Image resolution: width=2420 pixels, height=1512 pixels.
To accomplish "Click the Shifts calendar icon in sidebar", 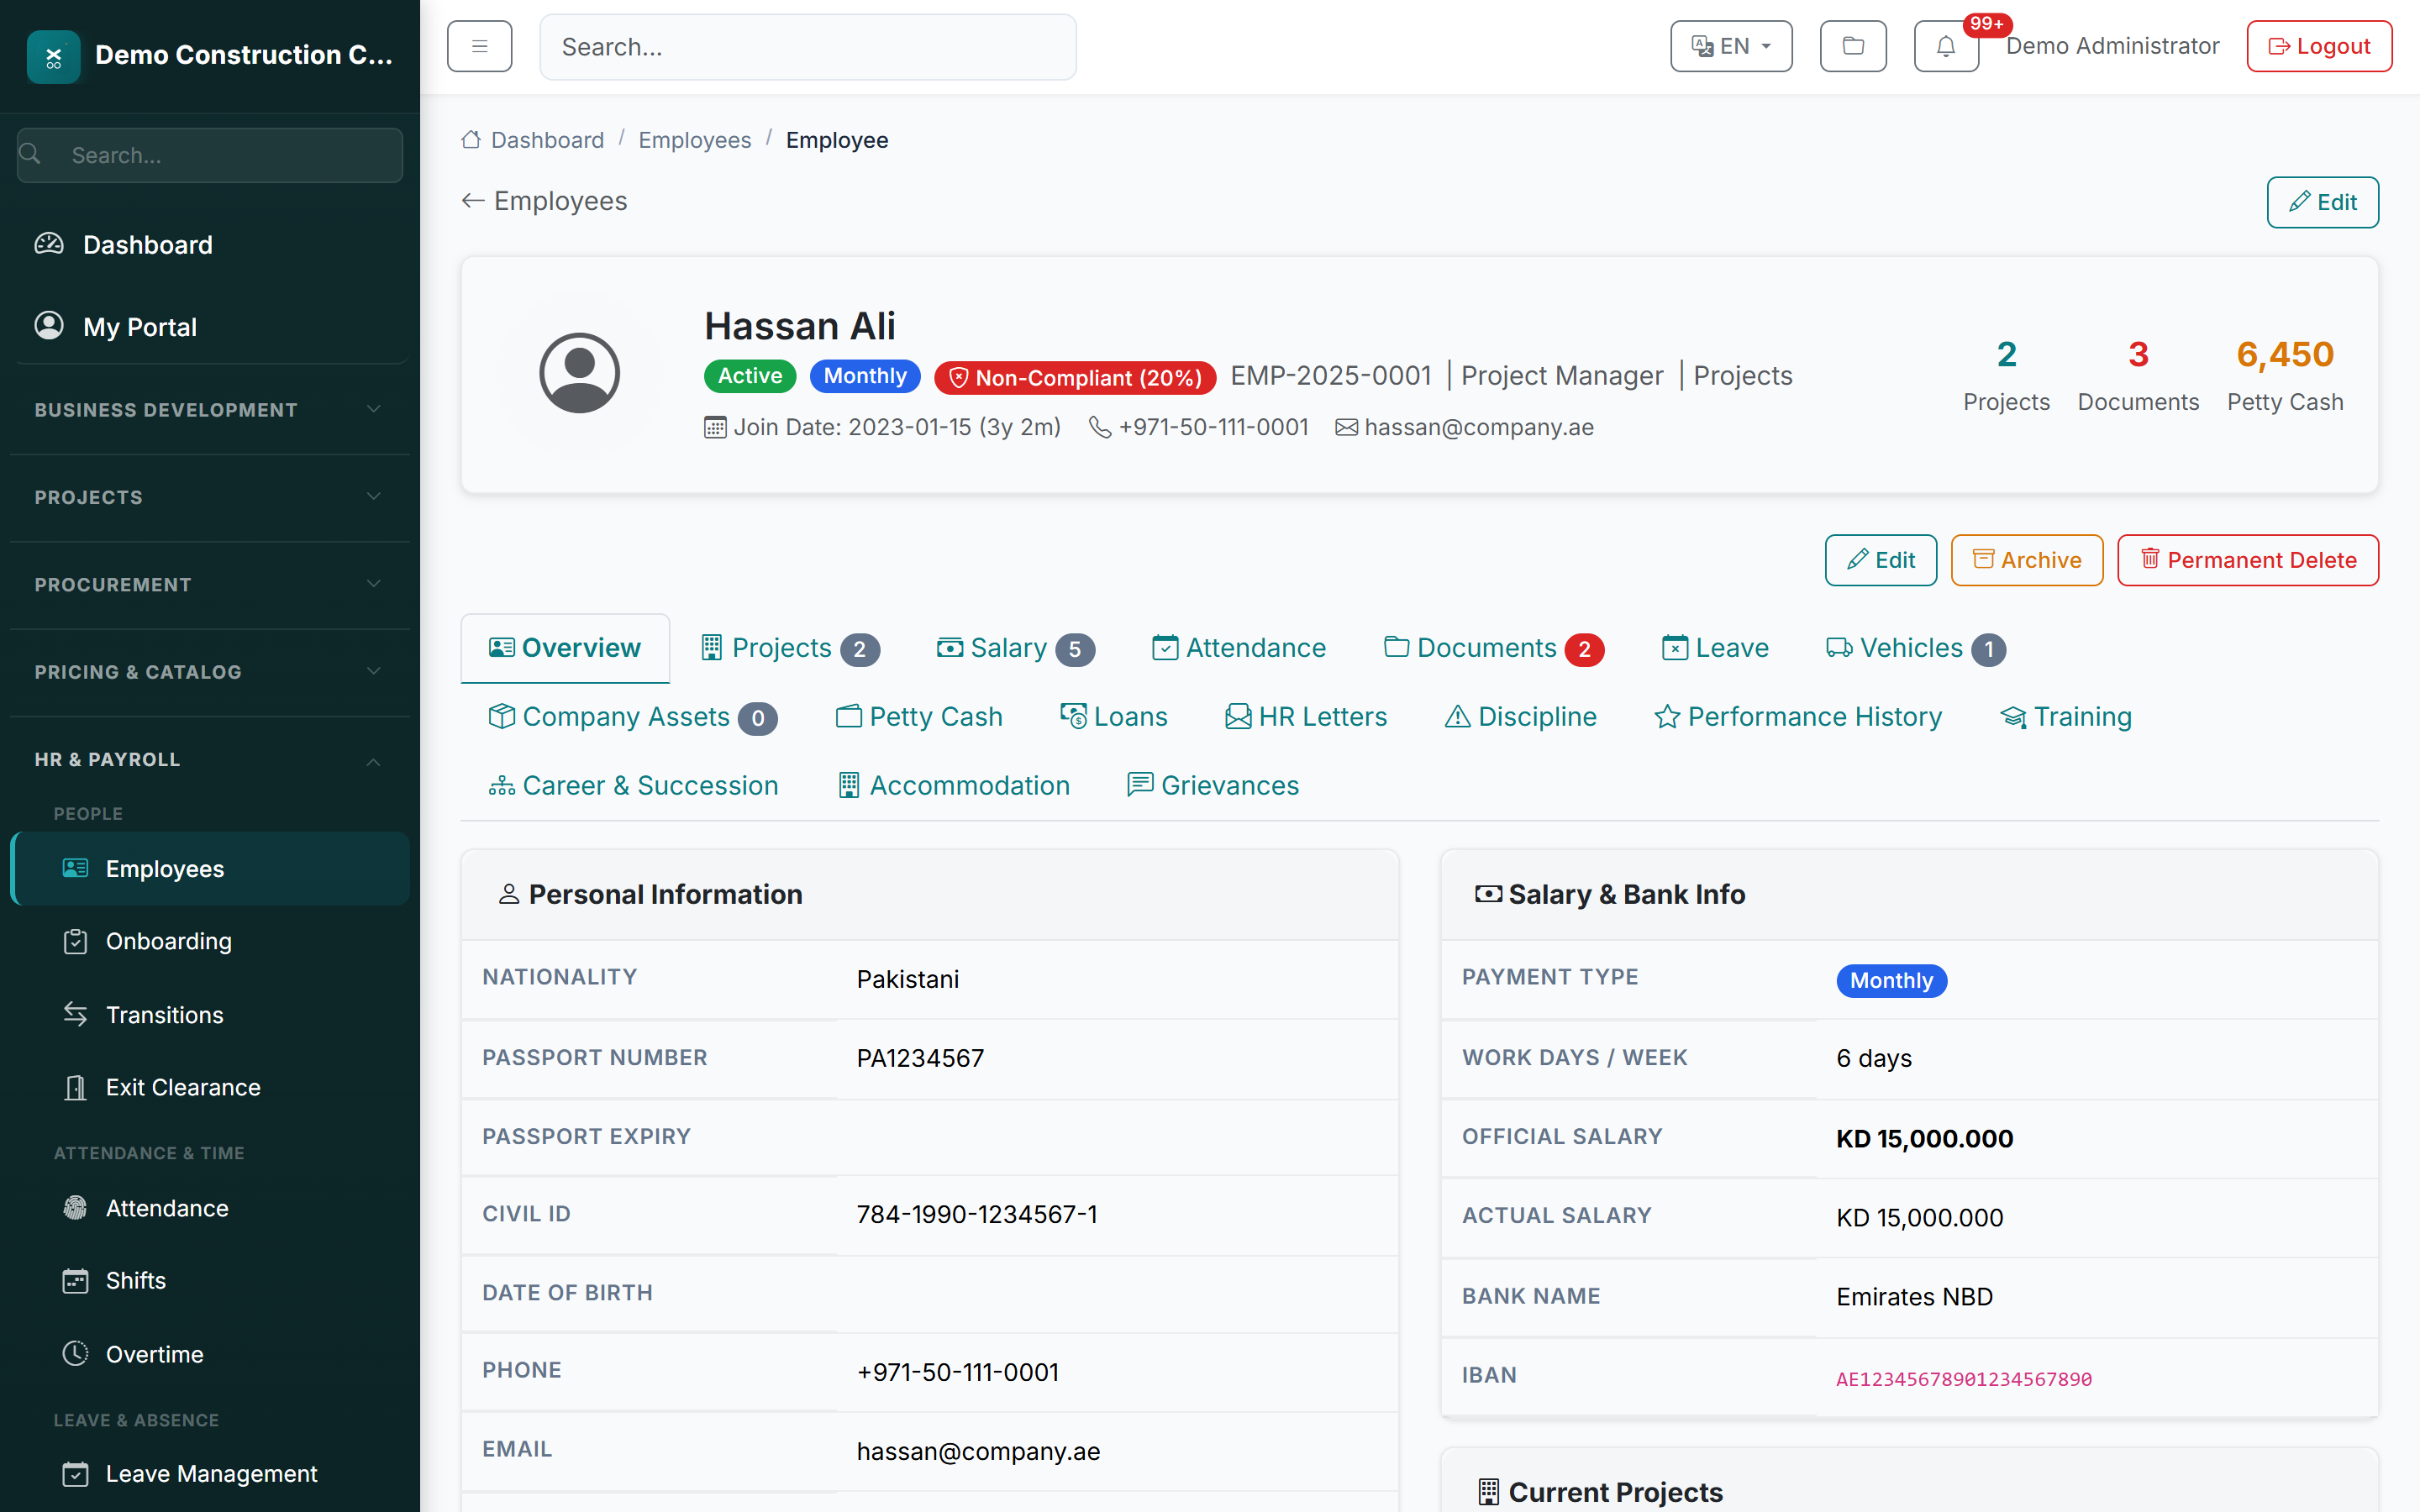I will tap(76, 1280).
